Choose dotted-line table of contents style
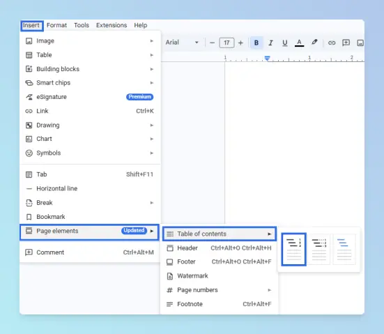 (x=319, y=249)
